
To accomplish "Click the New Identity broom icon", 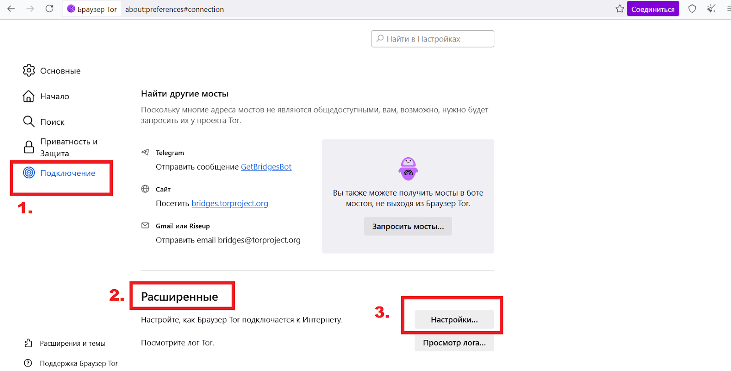I will coord(711,9).
